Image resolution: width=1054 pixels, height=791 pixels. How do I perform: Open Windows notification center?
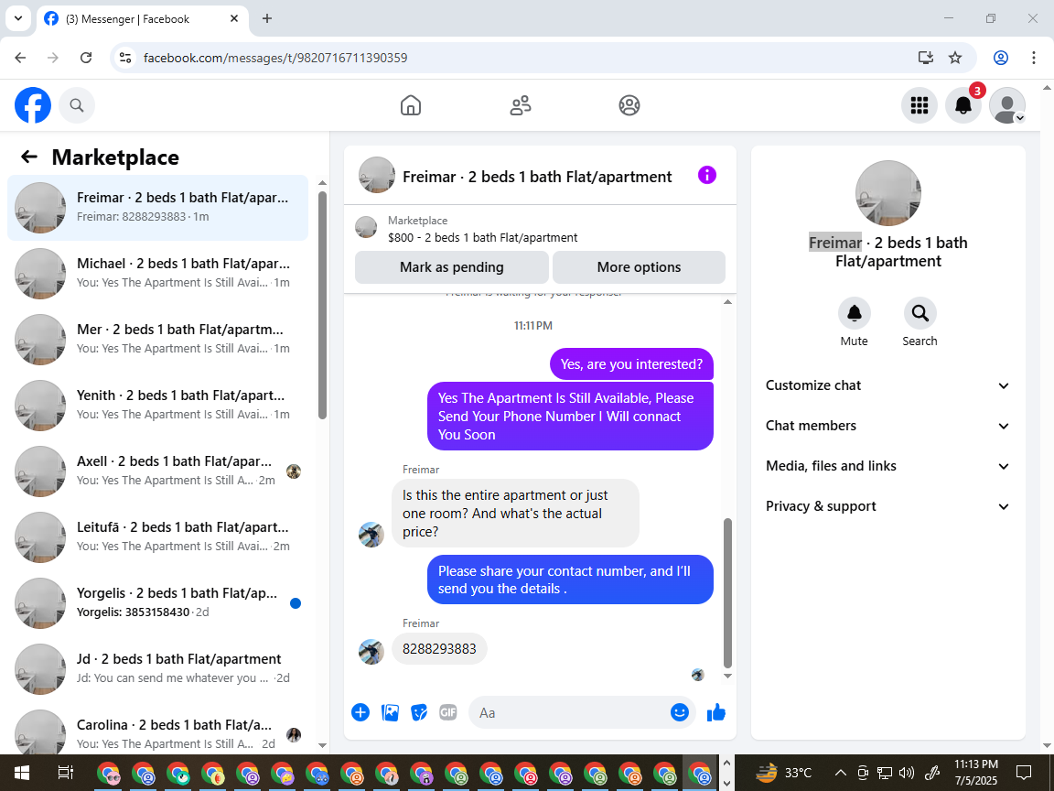(x=1024, y=772)
